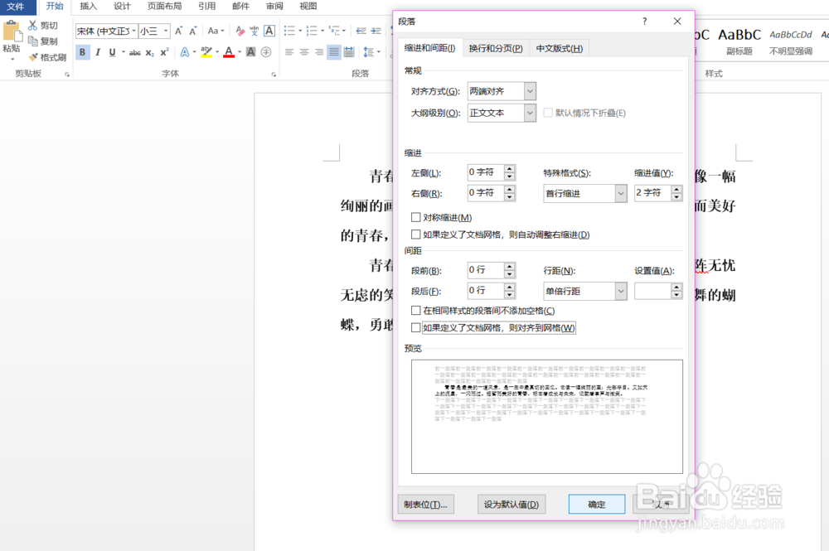Apply red font color with the A swatch
The height and width of the screenshot is (551, 829).
point(229,52)
